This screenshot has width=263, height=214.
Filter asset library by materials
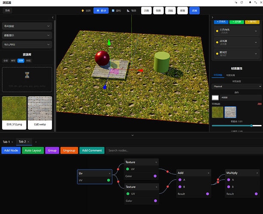28,61
